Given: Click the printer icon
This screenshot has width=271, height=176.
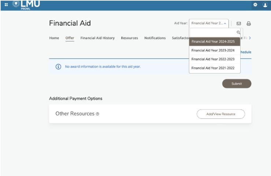Looking at the screenshot, I should click(249, 23).
